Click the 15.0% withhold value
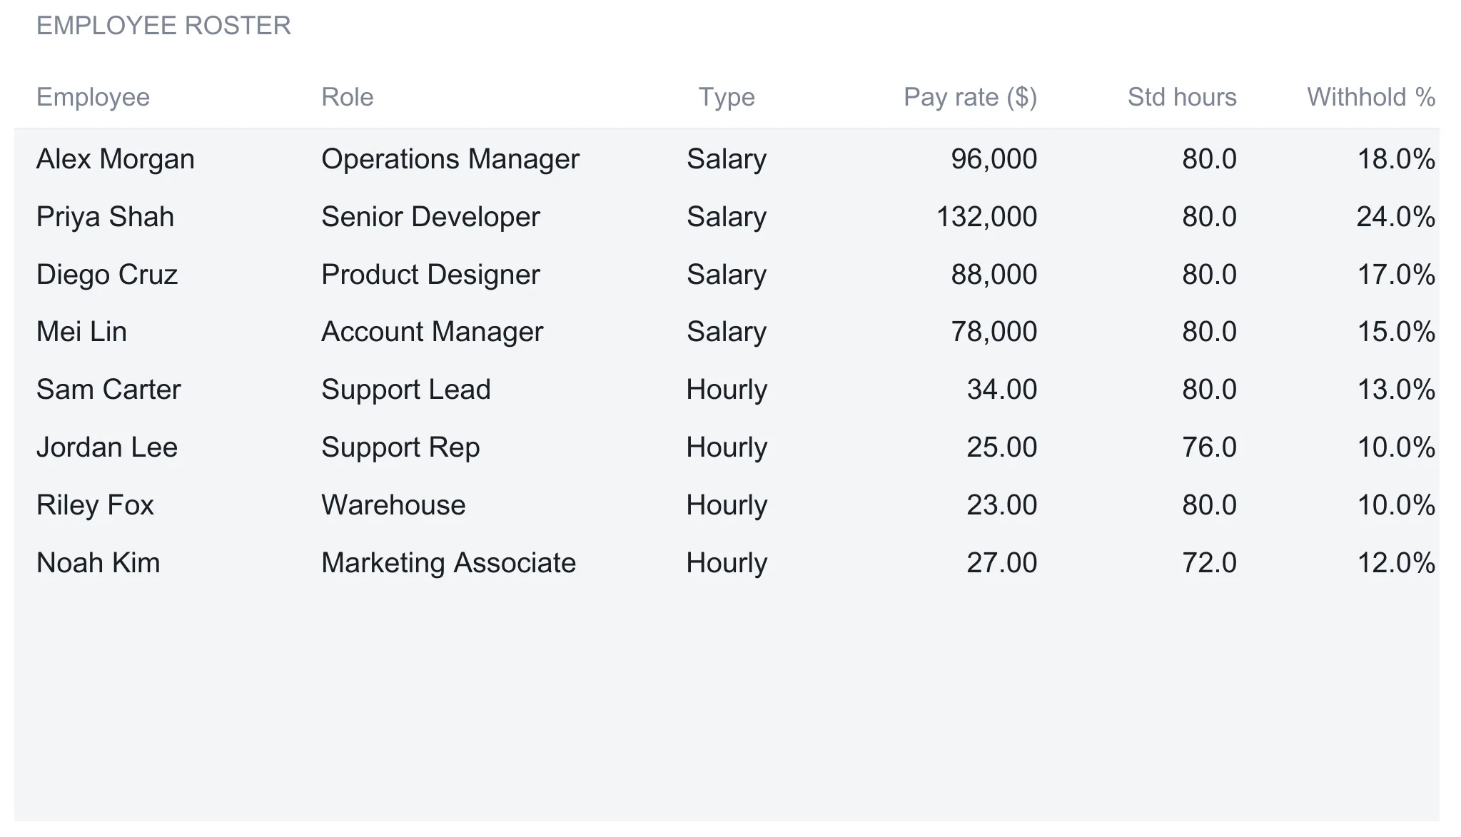1461x837 pixels. point(1396,332)
